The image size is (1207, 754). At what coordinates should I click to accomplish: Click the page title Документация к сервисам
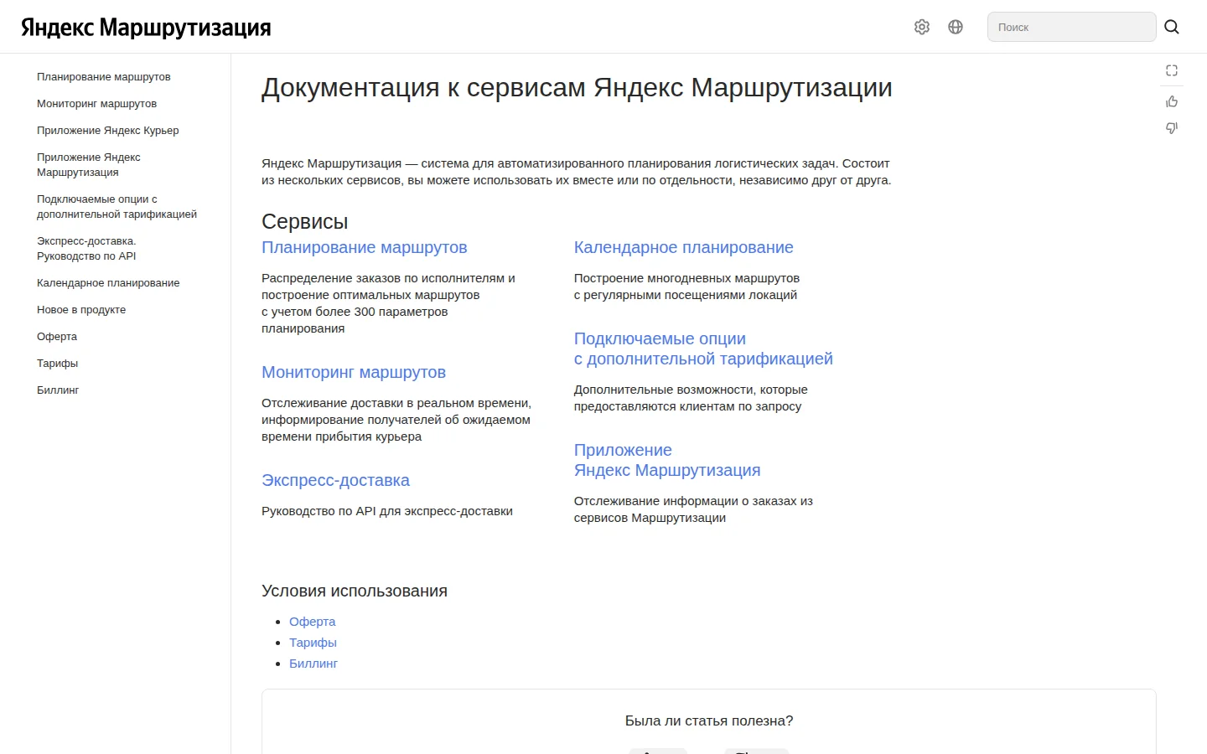point(577,87)
